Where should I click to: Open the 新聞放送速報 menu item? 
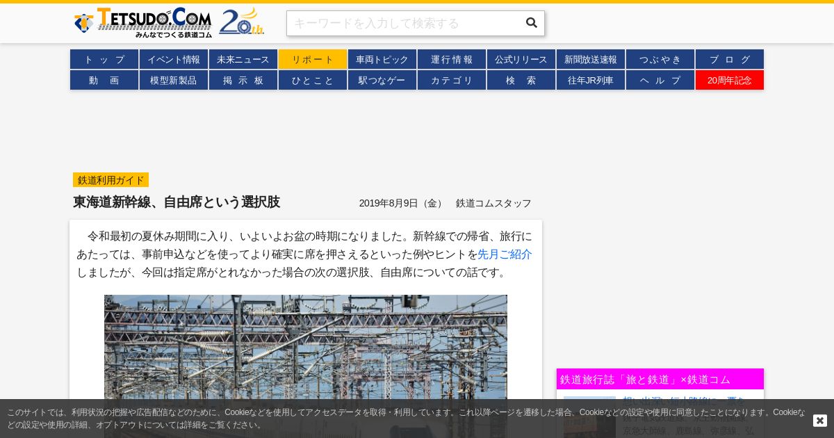[x=591, y=59]
